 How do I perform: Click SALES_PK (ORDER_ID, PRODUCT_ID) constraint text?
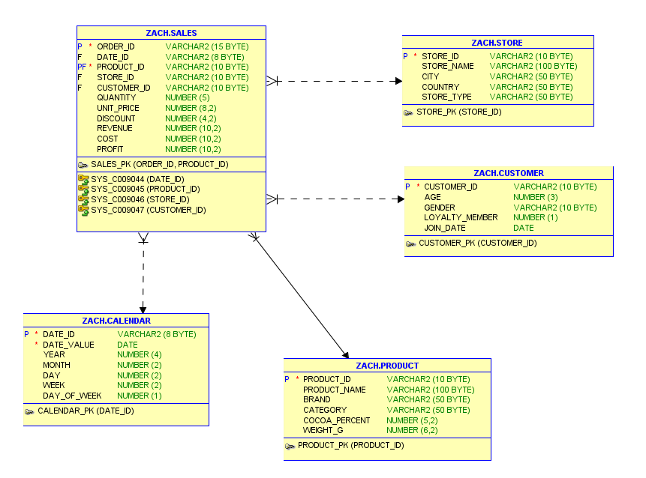pyautogui.click(x=160, y=164)
